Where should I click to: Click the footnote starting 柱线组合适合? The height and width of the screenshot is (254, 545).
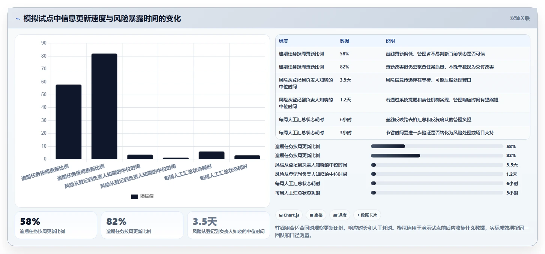[x=402, y=232]
